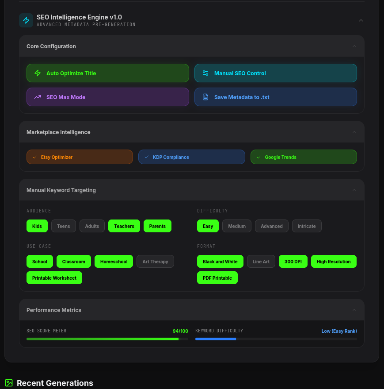Click the file icon in Save Metadata
Image resolution: width=384 pixels, height=389 pixels.
point(205,97)
